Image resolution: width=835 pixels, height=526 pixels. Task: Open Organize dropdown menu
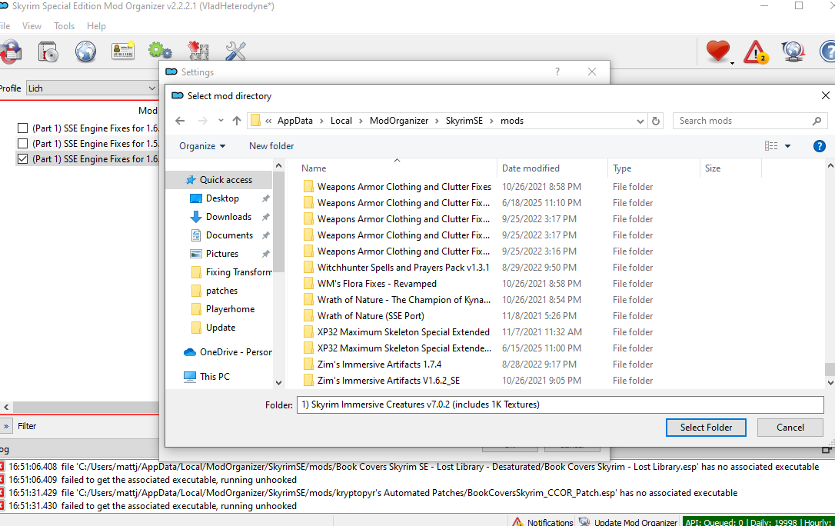pyautogui.click(x=202, y=146)
